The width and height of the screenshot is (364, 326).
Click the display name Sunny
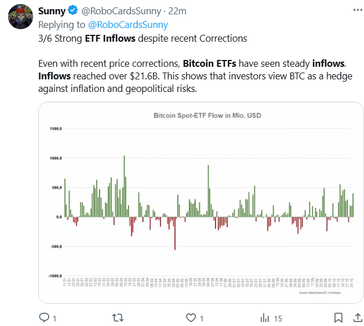tap(51, 11)
